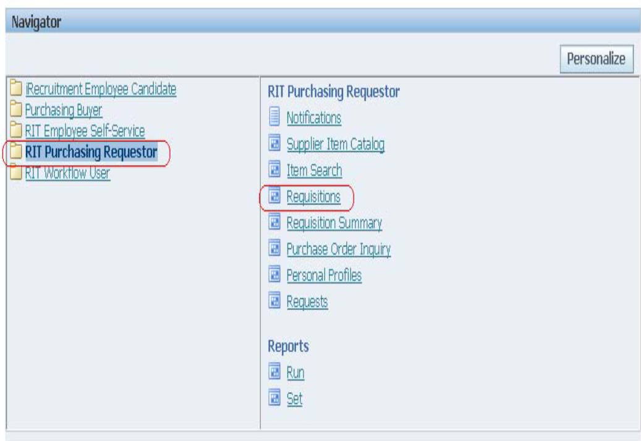The width and height of the screenshot is (641, 441).
Task: Go to the Requests link
Action: (x=307, y=301)
